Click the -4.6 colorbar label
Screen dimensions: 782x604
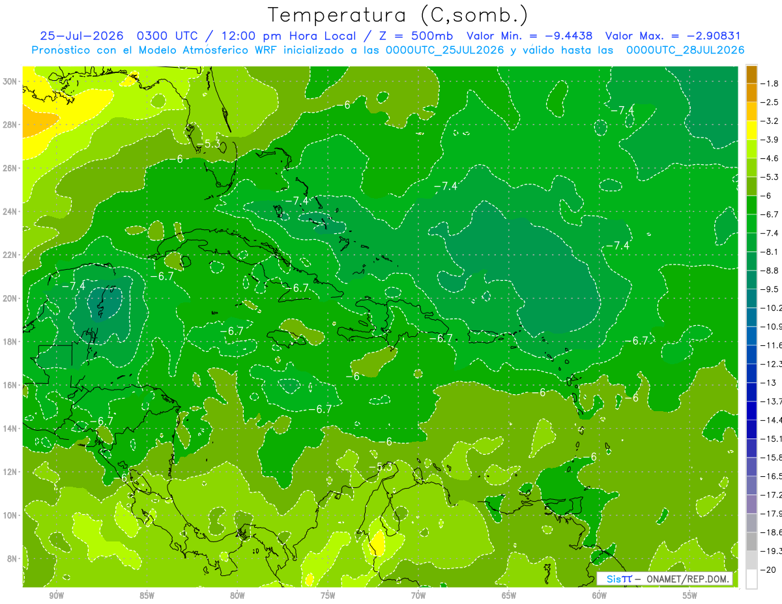click(x=770, y=158)
